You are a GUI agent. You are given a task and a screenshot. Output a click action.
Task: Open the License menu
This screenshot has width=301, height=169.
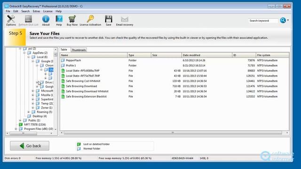tap(48, 11)
